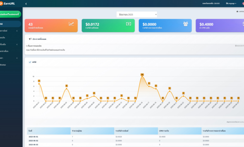Open the announcement title link in announcements panel

[x=34, y=46]
